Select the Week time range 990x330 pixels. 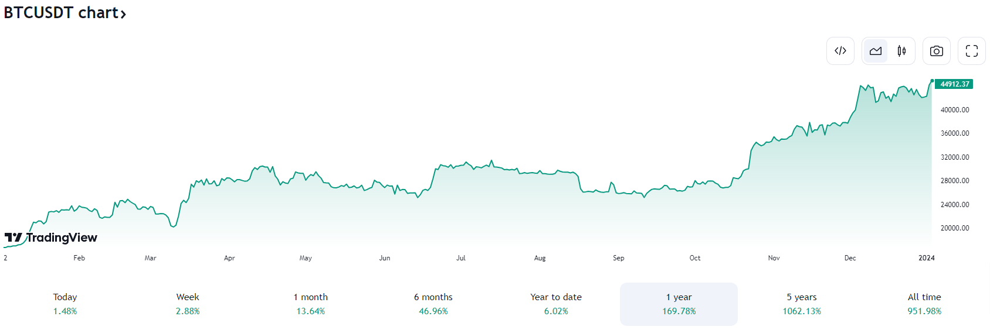(x=188, y=304)
